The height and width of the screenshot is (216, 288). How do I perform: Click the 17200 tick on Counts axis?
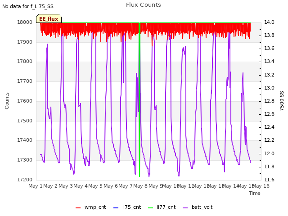tap(25, 180)
